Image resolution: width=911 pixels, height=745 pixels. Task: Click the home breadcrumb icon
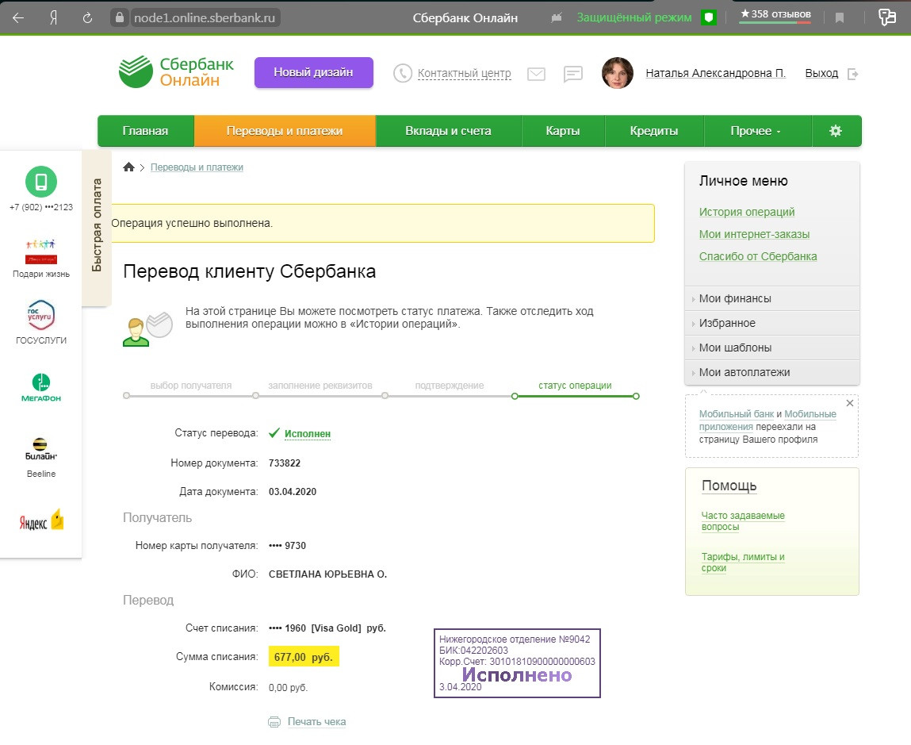click(x=128, y=167)
